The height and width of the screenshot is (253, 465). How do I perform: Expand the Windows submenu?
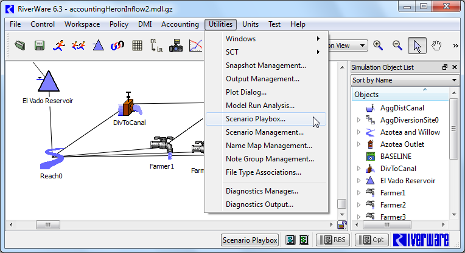tap(266, 39)
